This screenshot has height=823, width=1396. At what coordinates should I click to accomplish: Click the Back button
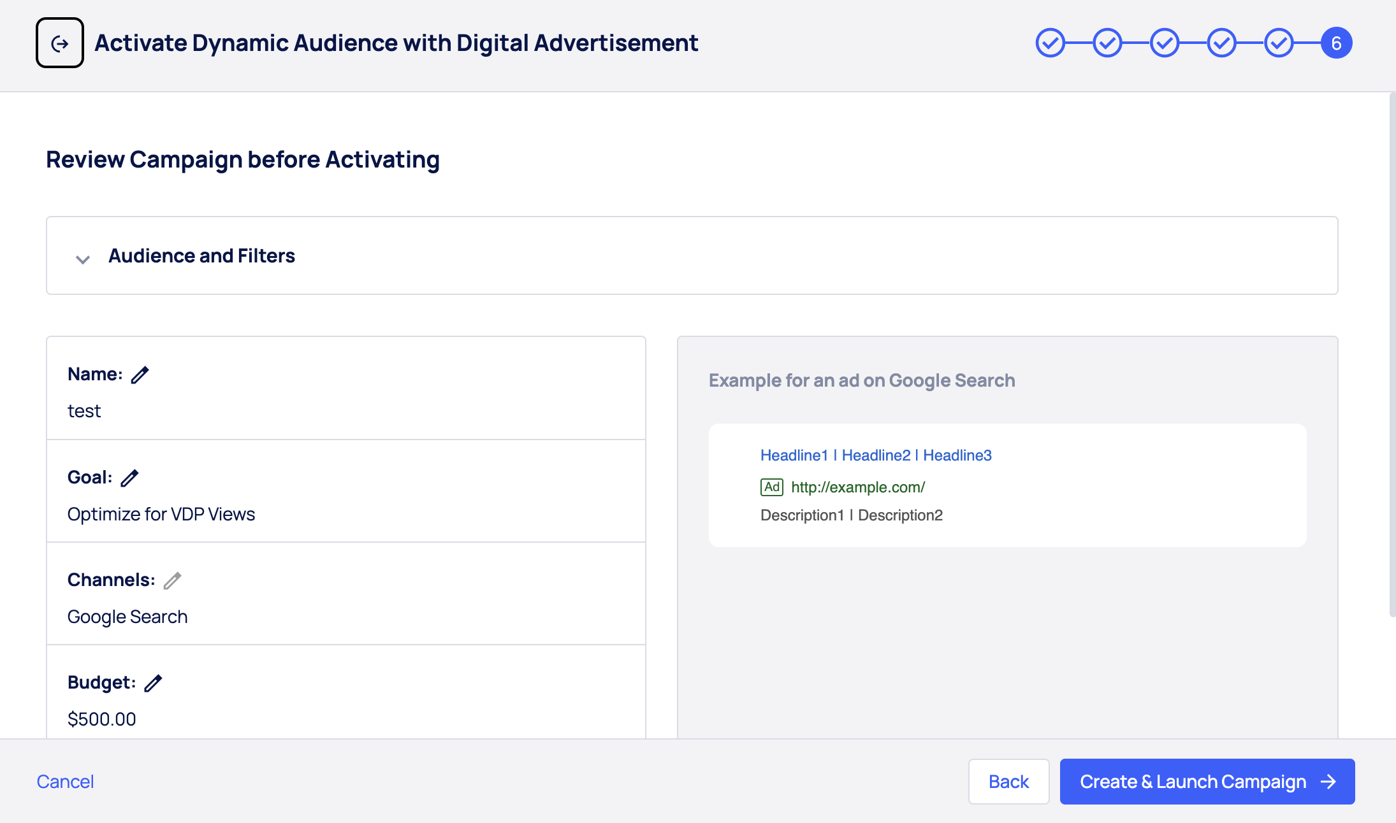coord(1008,782)
